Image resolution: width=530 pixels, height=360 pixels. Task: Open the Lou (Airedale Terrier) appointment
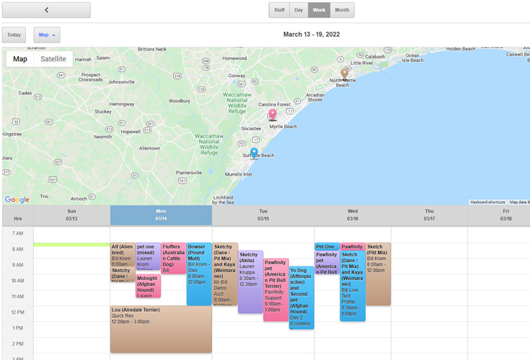tap(160, 329)
